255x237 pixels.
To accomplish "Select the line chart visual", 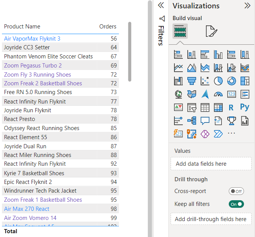I will pos(178,67).
